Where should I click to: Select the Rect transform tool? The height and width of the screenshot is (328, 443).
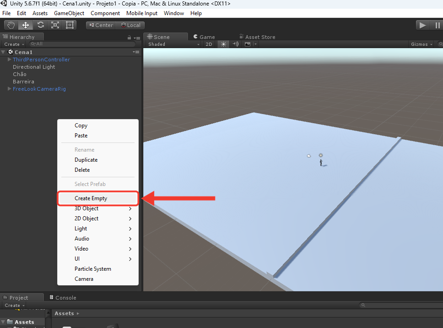(70, 25)
